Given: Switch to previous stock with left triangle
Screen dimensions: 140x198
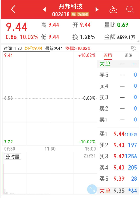Looking at the screenshot, I should point(44,10).
